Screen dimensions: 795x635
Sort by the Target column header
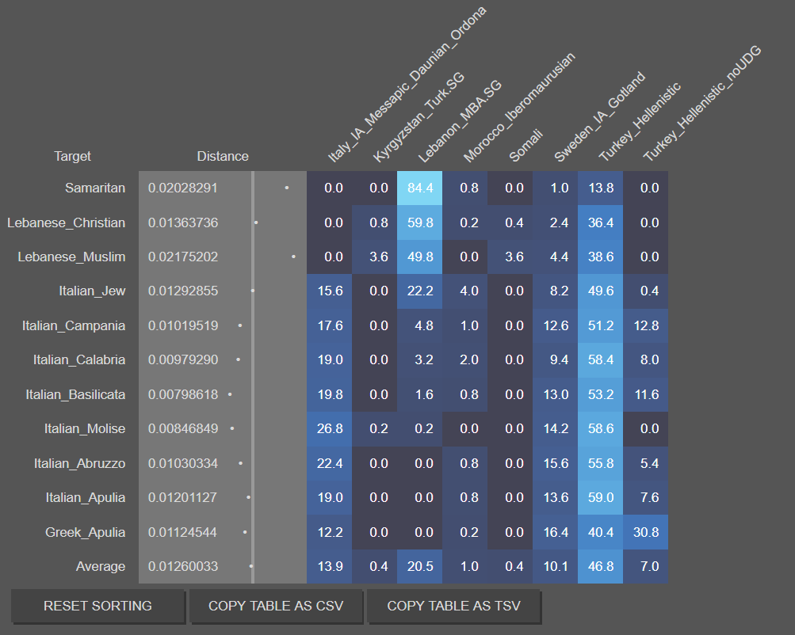pyautogui.click(x=72, y=156)
